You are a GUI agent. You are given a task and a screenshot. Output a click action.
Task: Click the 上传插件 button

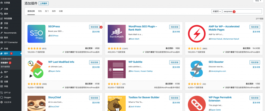43,4
